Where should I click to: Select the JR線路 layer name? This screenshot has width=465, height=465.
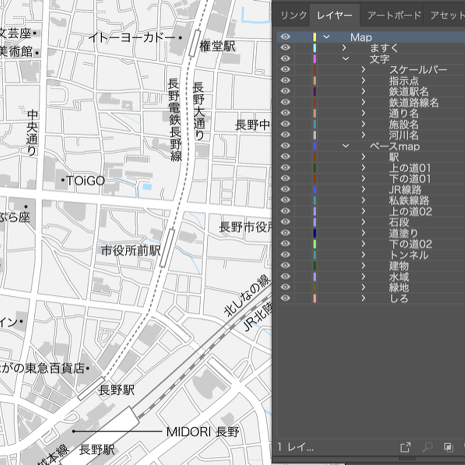pyautogui.click(x=405, y=190)
